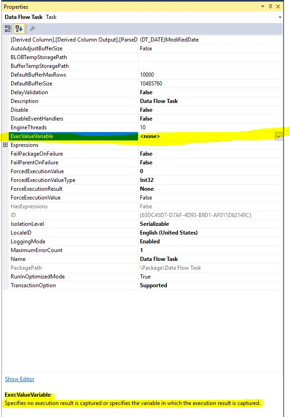Click the LocaleID English (United States) value
Viewport: 290px width, 417px height.
tap(169, 233)
